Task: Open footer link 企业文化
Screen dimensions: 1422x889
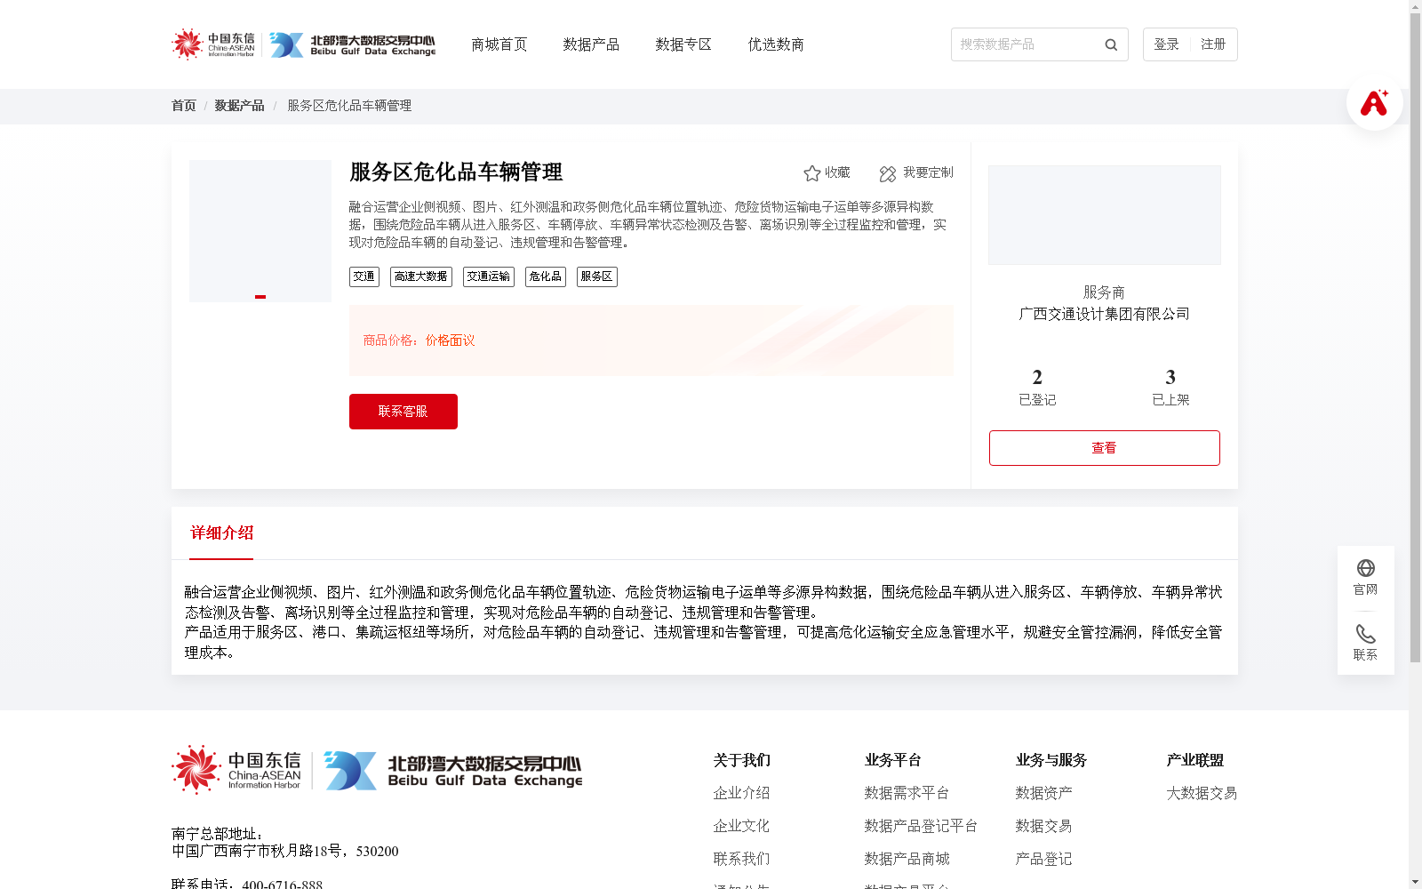Action: click(x=741, y=826)
